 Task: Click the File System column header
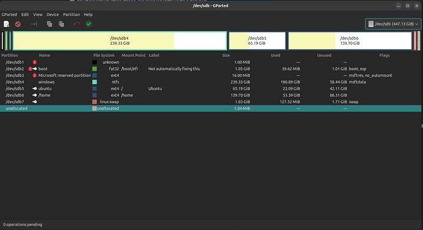pos(104,55)
